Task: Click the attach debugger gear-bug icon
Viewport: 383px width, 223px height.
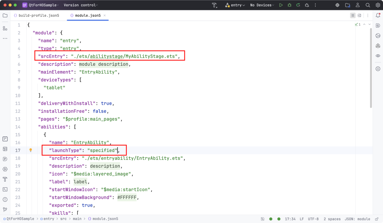Action: 307,5
